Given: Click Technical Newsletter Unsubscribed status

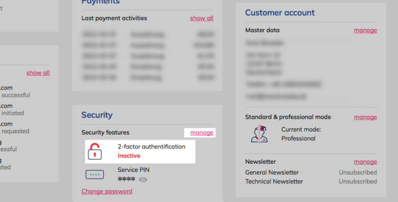Looking at the screenshot, I should (x=358, y=182).
